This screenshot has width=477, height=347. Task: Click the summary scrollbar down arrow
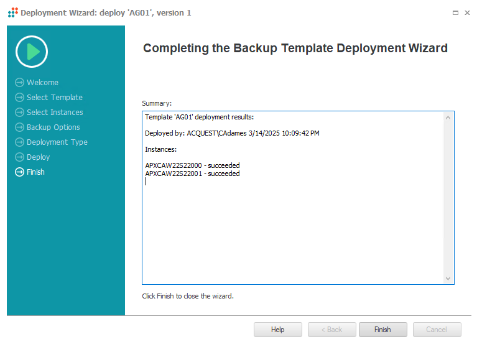(x=448, y=278)
